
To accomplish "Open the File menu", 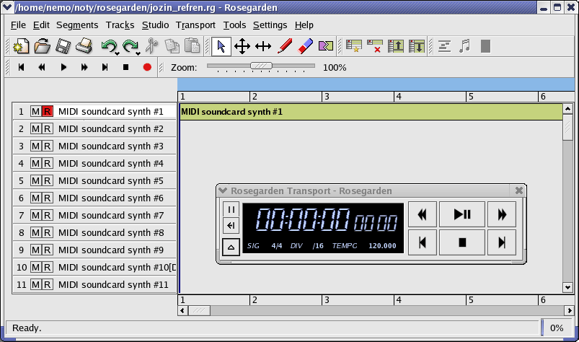I will click(18, 25).
